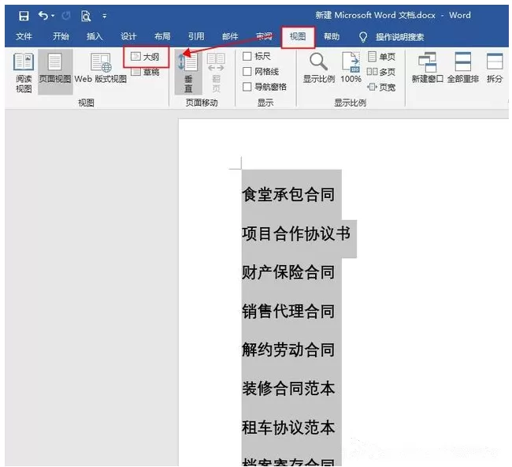Select 翻页 side-to-side page movement
The width and height of the screenshot is (512, 467).
pos(216,73)
